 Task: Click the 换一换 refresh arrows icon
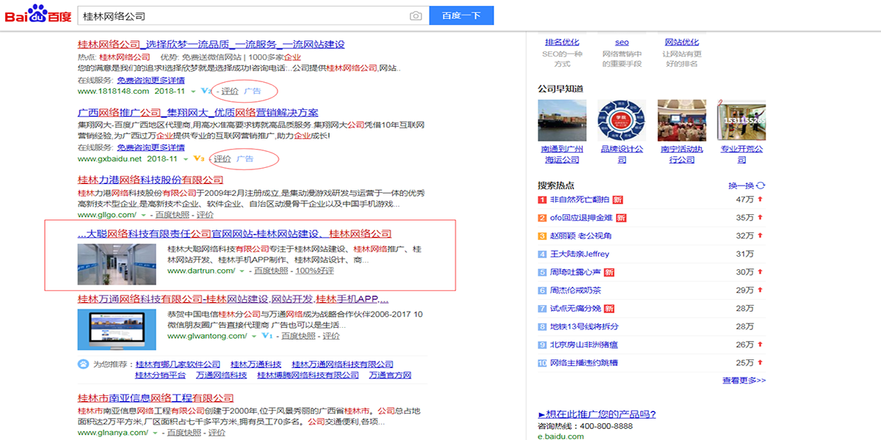pos(761,186)
